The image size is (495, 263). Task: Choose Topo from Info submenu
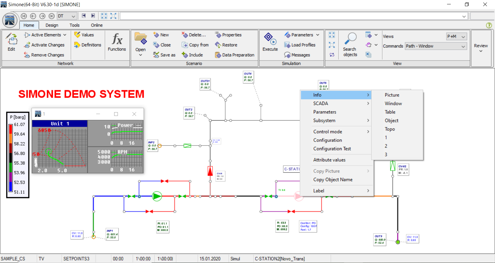[397, 129]
